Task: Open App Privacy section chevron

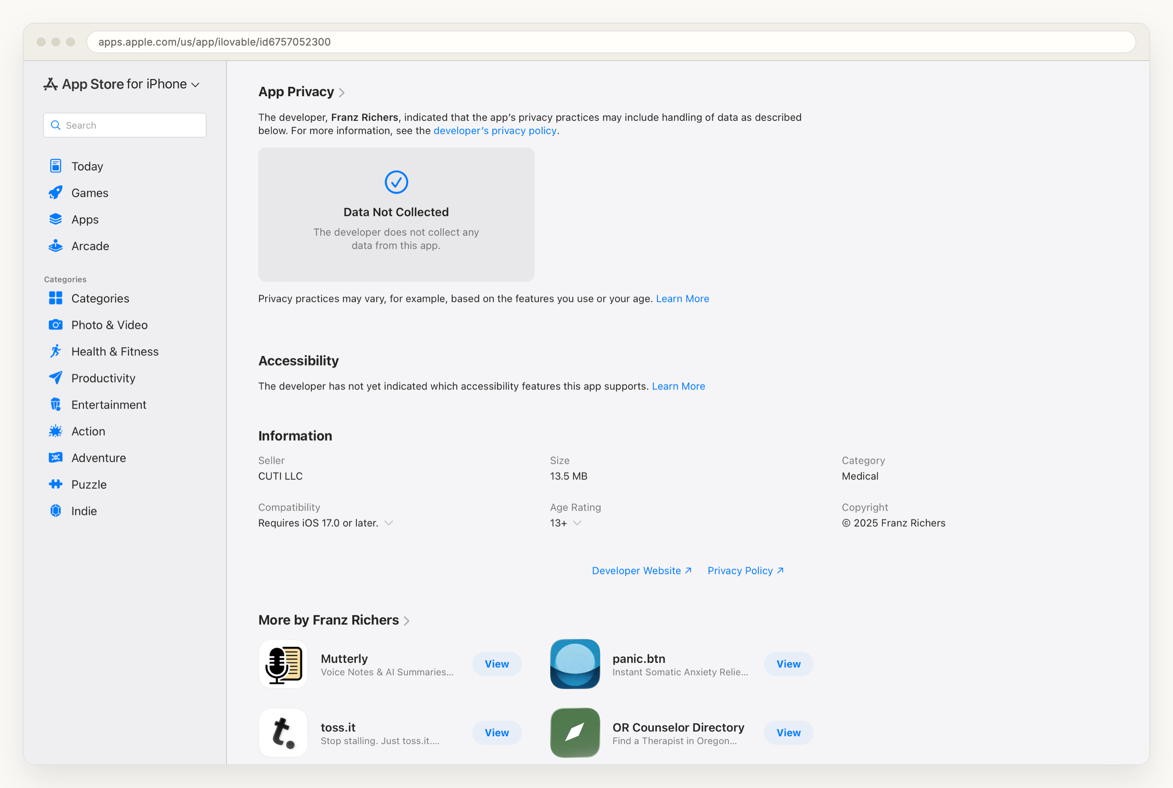Action: (341, 92)
